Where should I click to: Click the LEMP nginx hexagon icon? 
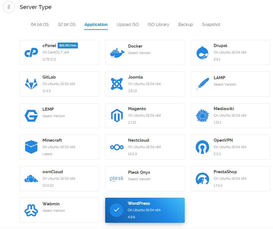[x=31, y=115]
